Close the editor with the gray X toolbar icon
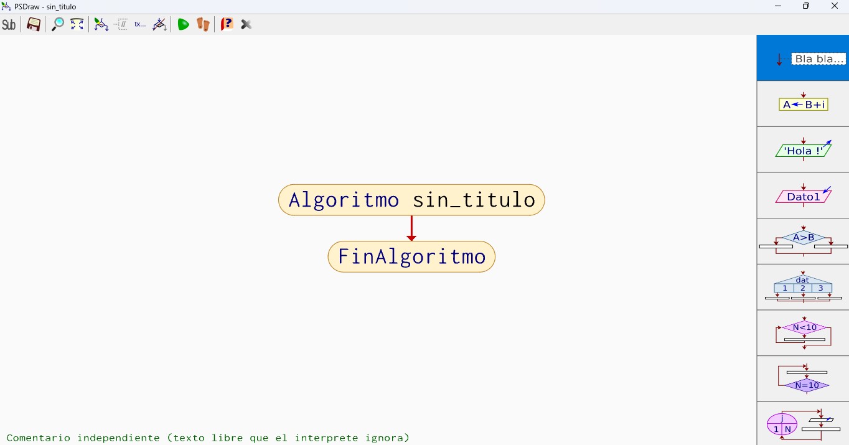 click(246, 25)
